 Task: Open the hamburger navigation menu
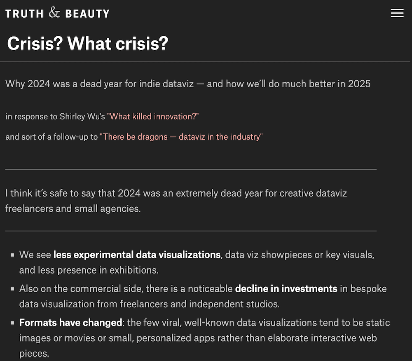(x=397, y=13)
